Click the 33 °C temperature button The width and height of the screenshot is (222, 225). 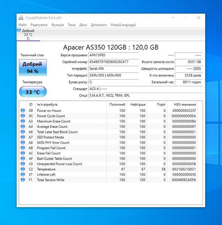(x=33, y=92)
